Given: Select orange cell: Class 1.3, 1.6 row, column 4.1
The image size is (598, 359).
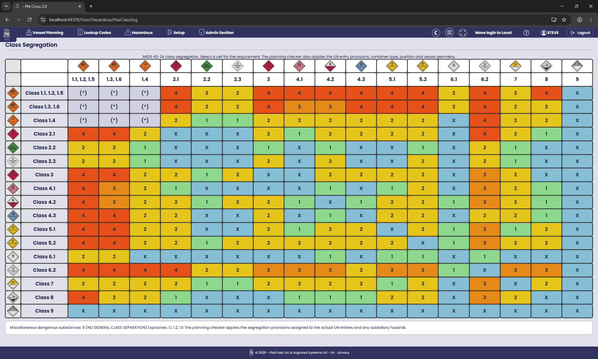Looking at the screenshot, I should point(299,107).
